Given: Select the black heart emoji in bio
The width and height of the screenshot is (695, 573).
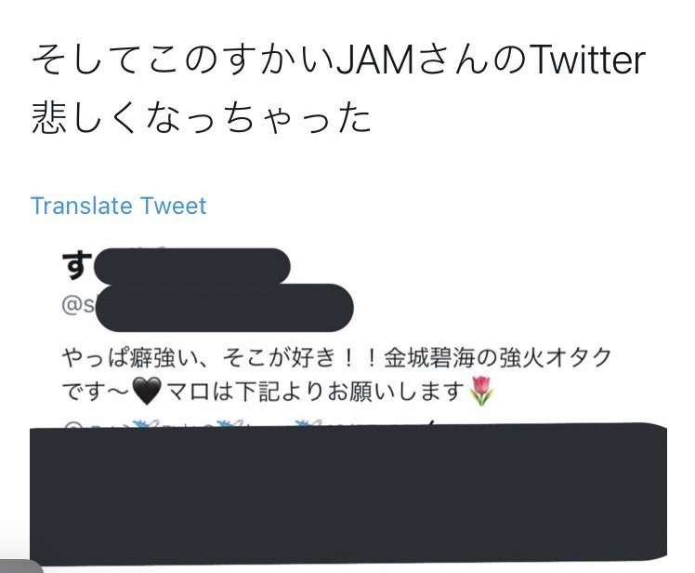Looking at the screenshot, I should pos(147,392).
